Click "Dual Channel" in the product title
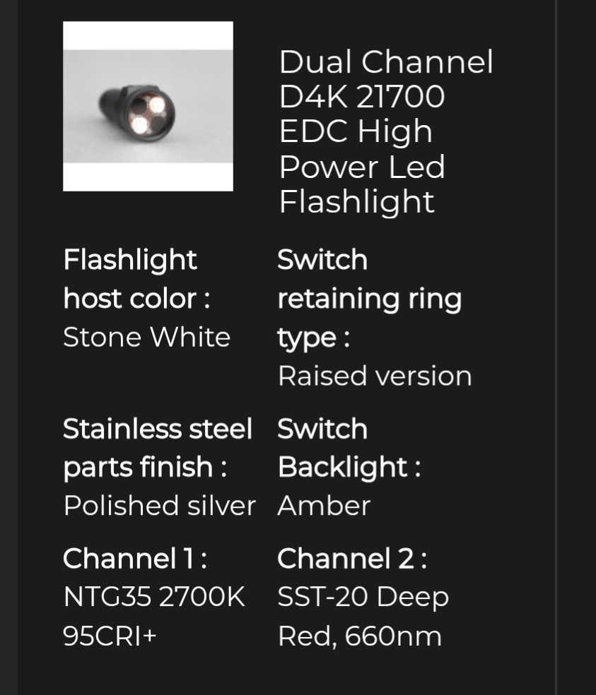The image size is (596, 695). click(385, 62)
